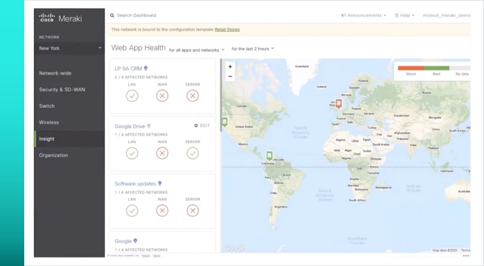Select the red network marker over United Kingdom

tap(339, 103)
